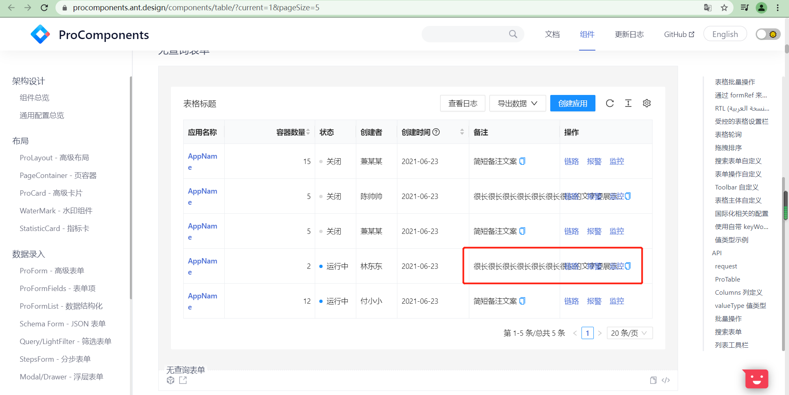Open column settings via the gear icon

[x=646, y=103]
